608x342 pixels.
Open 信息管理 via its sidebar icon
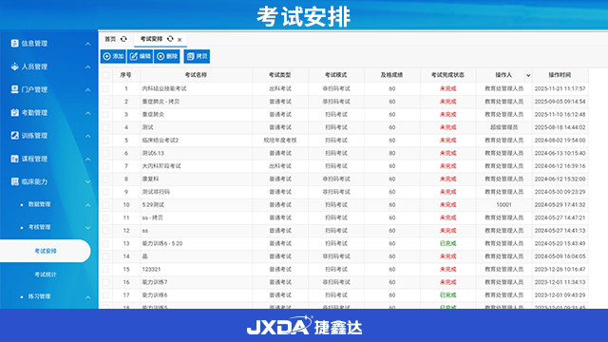[15, 44]
